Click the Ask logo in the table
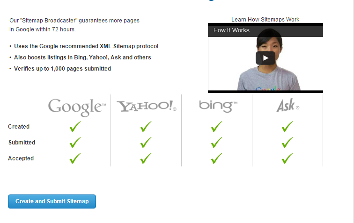 click(x=288, y=105)
